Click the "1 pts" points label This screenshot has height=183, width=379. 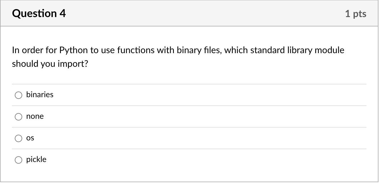[356, 14]
